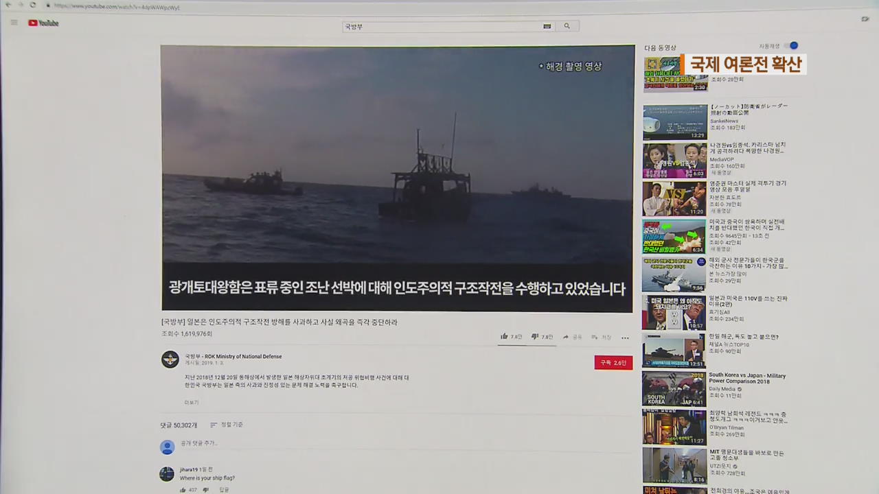879x494 pixels.
Task: Open the 해외 군사 전문가들이 한국군을 video title
Action: point(749,263)
